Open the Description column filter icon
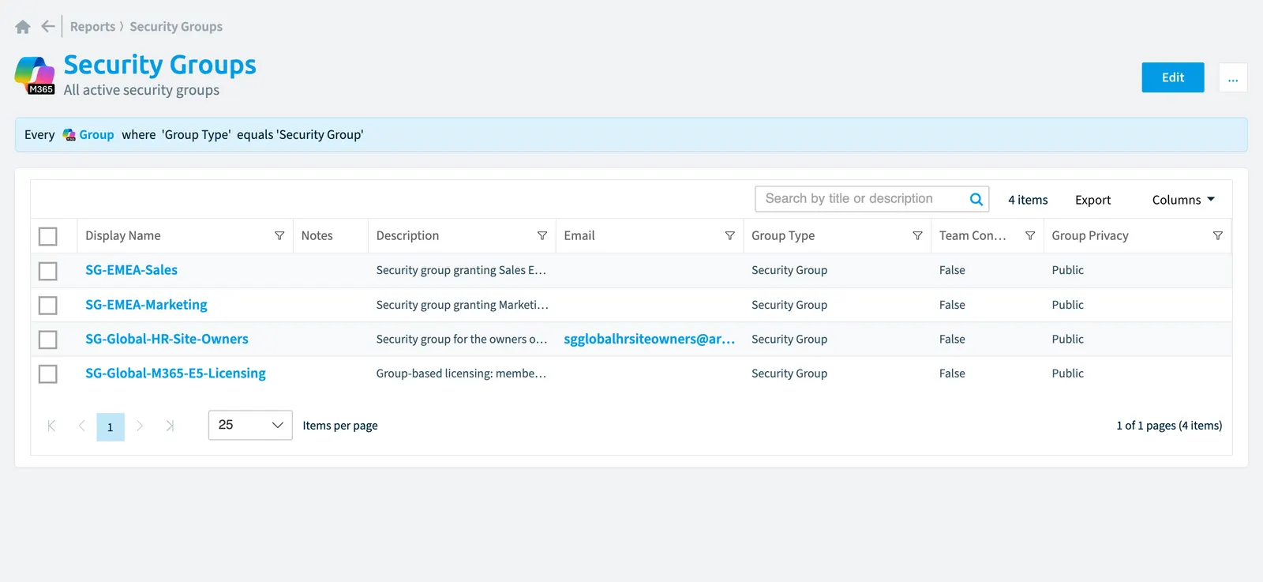Viewport: 1263px width, 582px height. [x=542, y=235]
